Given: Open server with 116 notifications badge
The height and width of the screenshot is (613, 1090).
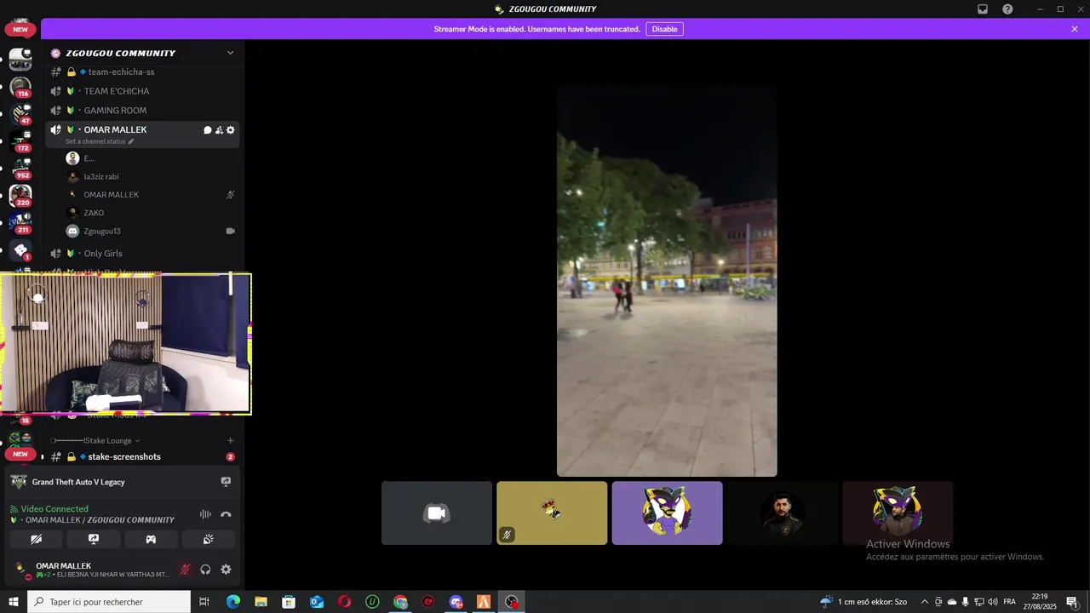Looking at the screenshot, I should pyautogui.click(x=20, y=86).
